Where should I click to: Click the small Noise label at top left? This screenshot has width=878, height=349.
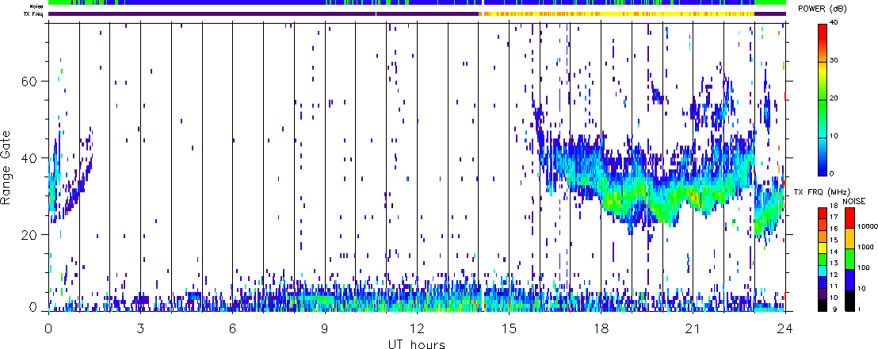(x=38, y=6)
